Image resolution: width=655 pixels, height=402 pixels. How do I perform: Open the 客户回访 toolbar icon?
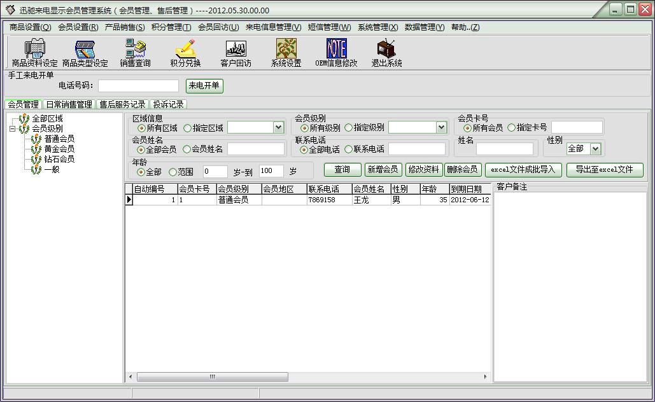pos(236,50)
